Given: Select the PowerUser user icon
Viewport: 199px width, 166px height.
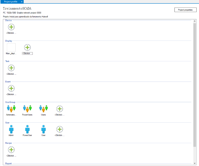Looking at the screenshot, I should click(x=27, y=129).
